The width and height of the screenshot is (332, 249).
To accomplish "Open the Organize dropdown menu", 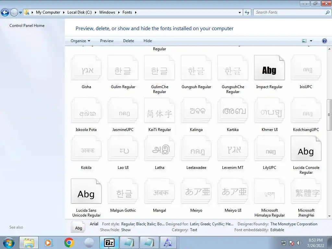I will 80,41.
